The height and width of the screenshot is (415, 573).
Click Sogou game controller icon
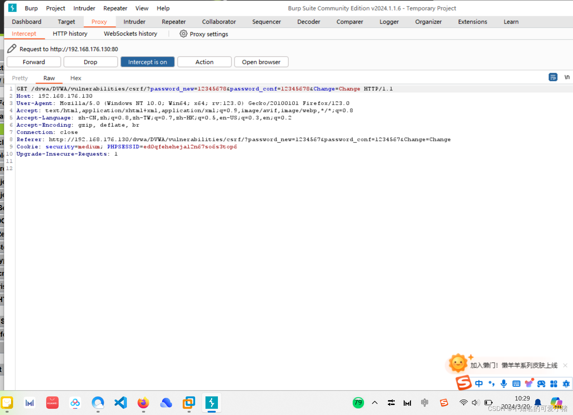pyautogui.click(x=541, y=384)
